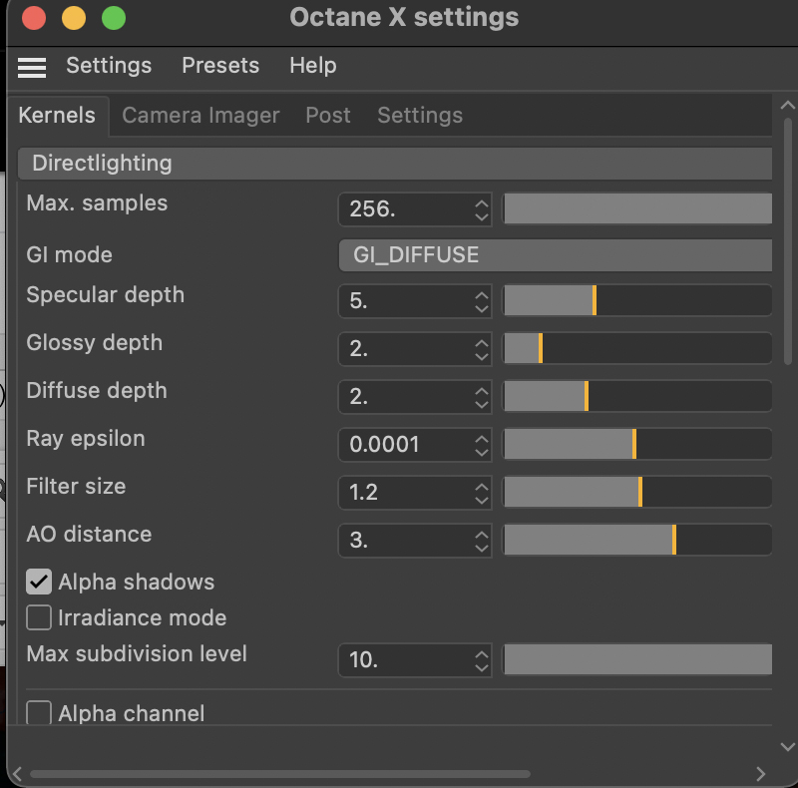Click the Max. samples stepper arrows

pos(482,209)
